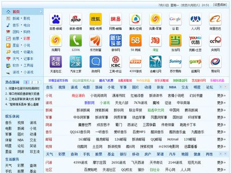The width and height of the screenshot is (231, 173).
Task: Open the Google icon
Action: point(175,19)
